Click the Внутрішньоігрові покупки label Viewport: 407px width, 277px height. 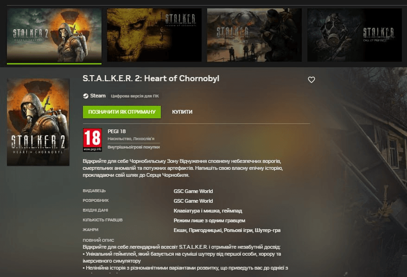pos(134,147)
